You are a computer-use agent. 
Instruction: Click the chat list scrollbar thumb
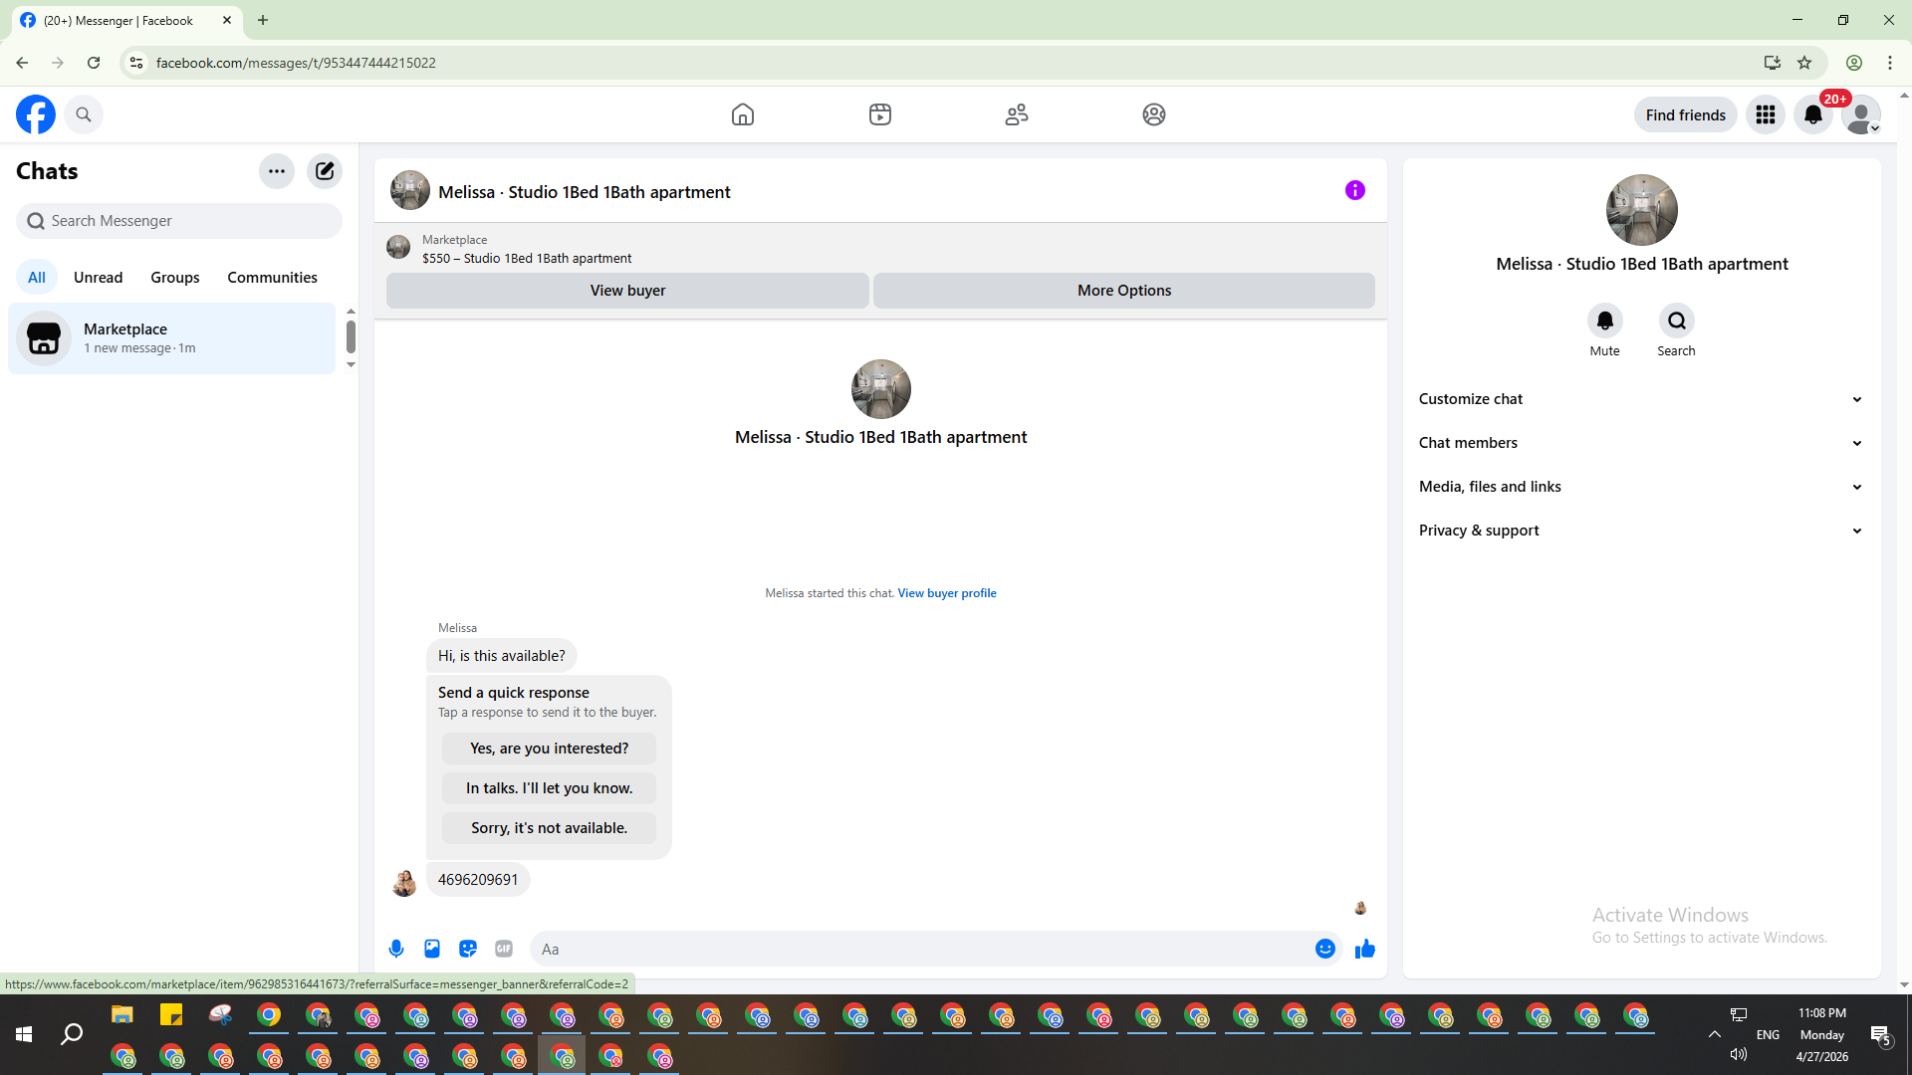(x=351, y=336)
